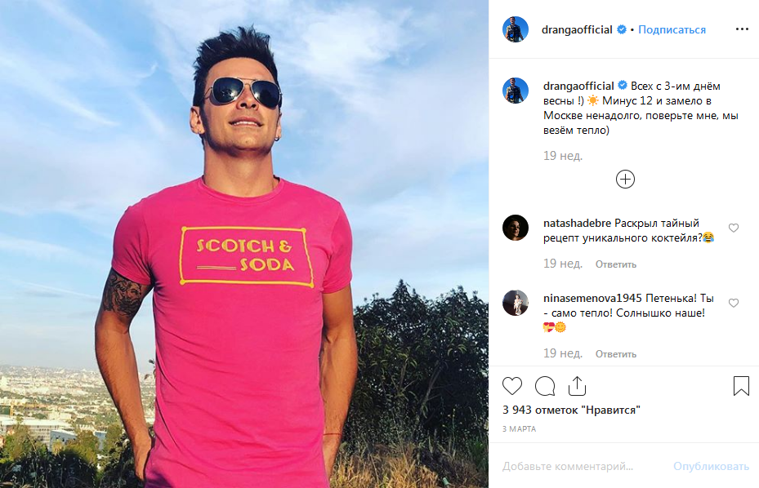Click natashadebre's avatar
759x488 pixels.
[x=516, y=228]
